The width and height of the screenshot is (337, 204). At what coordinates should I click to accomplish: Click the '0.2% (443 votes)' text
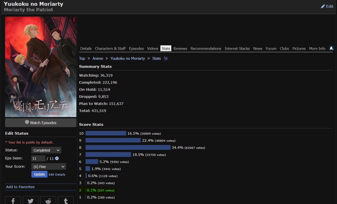[x=101, y=183]
